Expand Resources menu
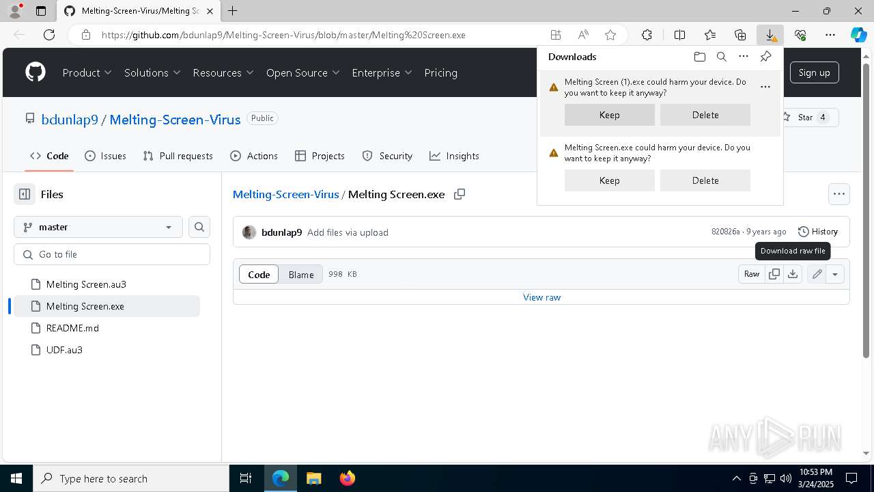Viewport: 874px width, 492px height. (x=223, y=72)
